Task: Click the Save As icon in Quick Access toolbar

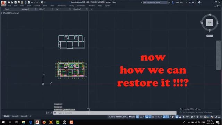Action: coord(19,2)
